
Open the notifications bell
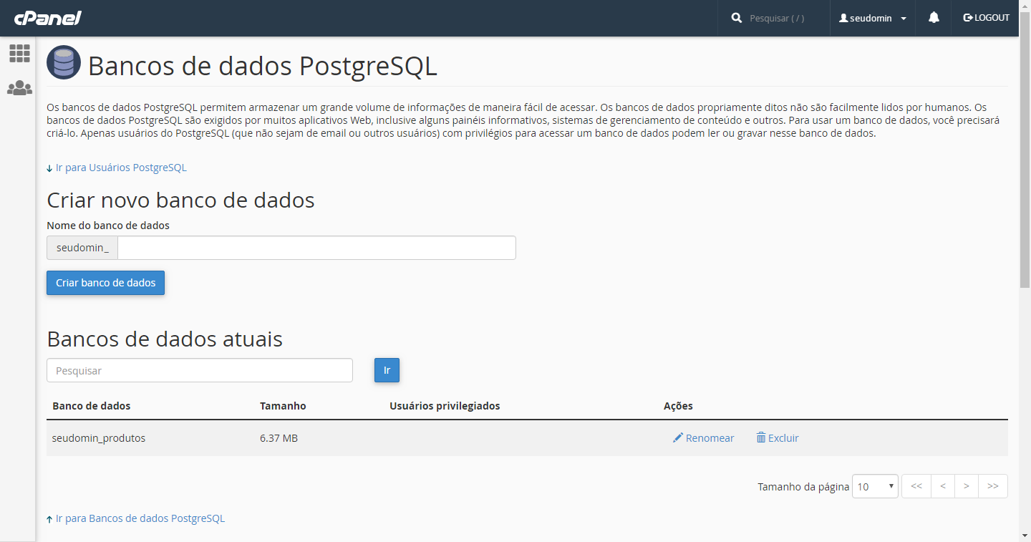point(934,18)
